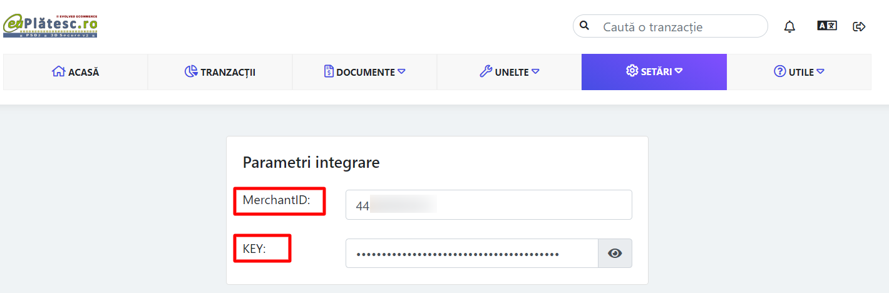
Task: Expand the Documente menu
Action: 364,72
